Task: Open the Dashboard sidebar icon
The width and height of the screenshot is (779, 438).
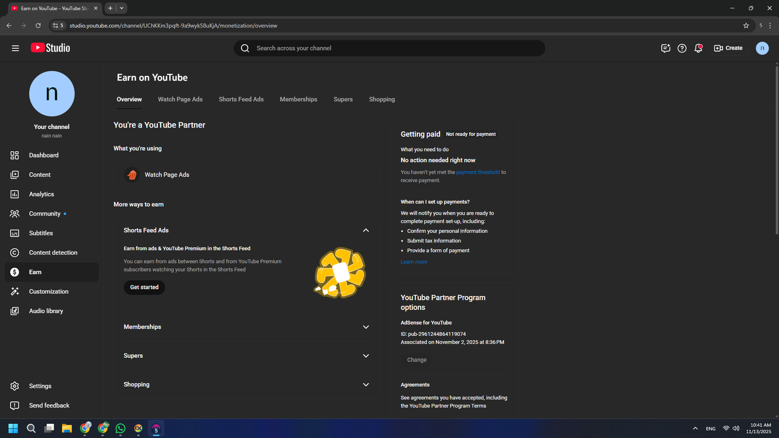Action: [15, 155]
